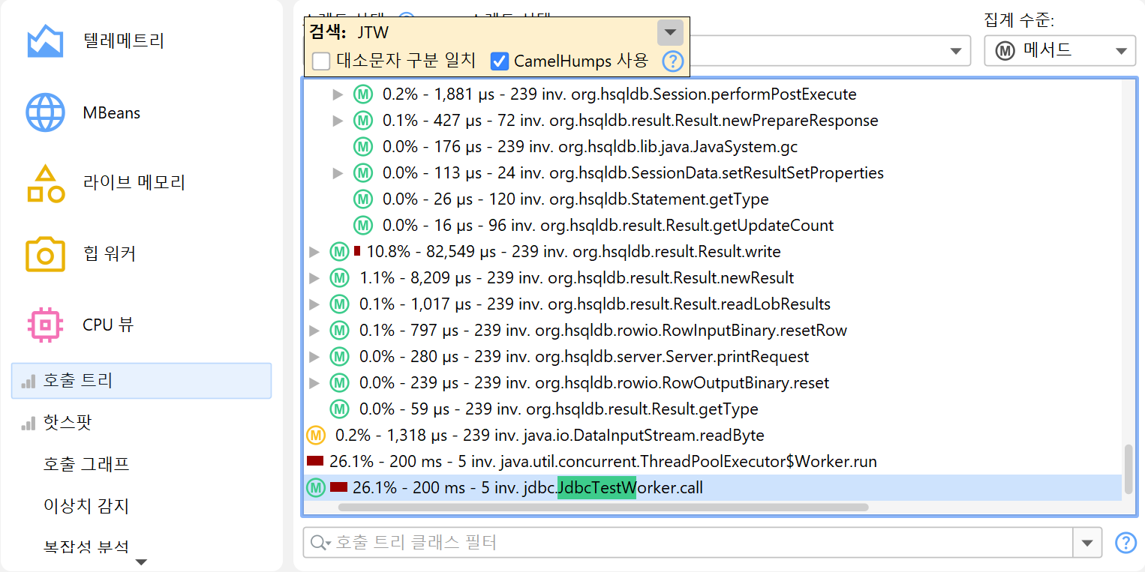Click the help icon in search popup
Screen dimensions: 1145x572
click(x=673, y=61)
